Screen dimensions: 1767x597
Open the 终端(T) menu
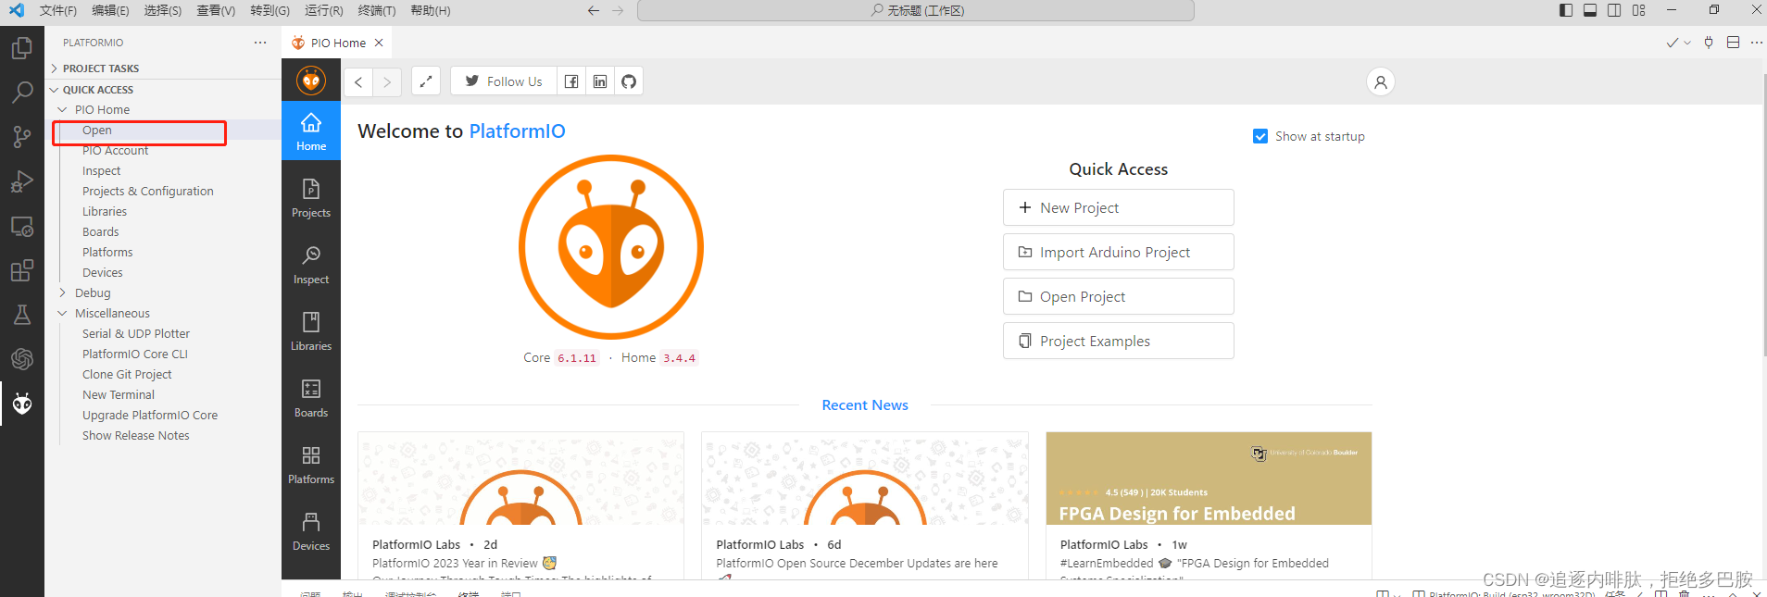click(x=377, y=10)
